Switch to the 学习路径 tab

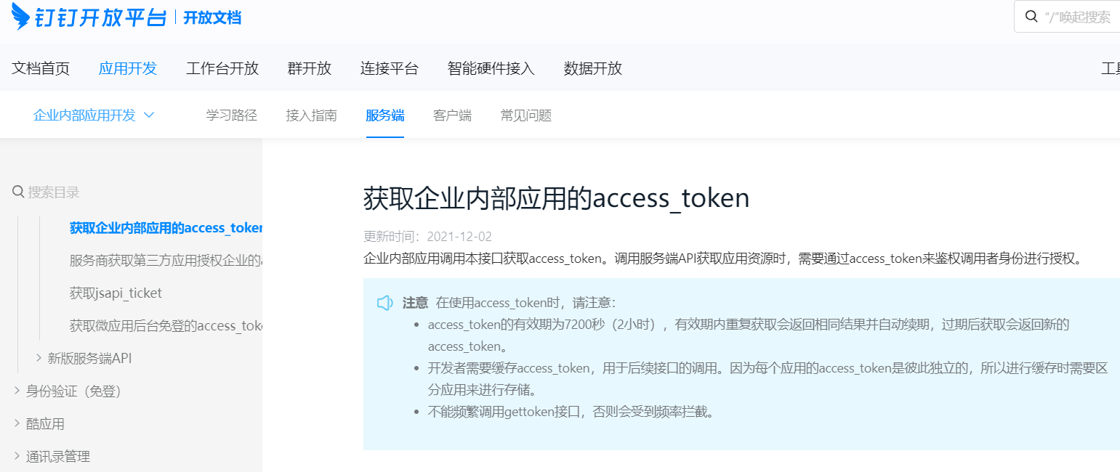[x=232, y=115]
